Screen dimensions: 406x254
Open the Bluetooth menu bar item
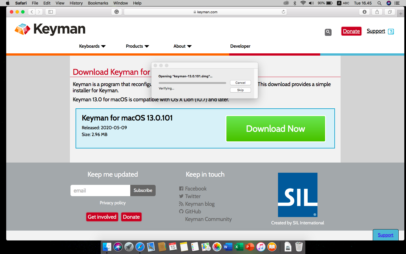[295, 3]
